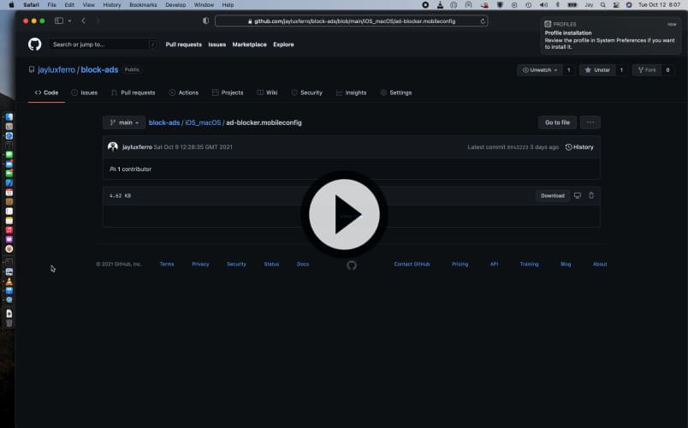The image size is (688, 428).
Task: Click the Go to file button
Action: click(x=557, y=122)
